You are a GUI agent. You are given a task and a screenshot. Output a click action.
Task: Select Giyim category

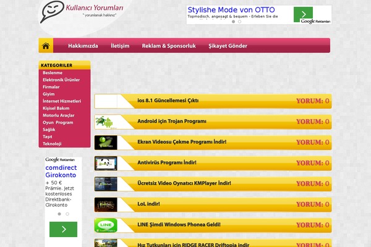49,94
